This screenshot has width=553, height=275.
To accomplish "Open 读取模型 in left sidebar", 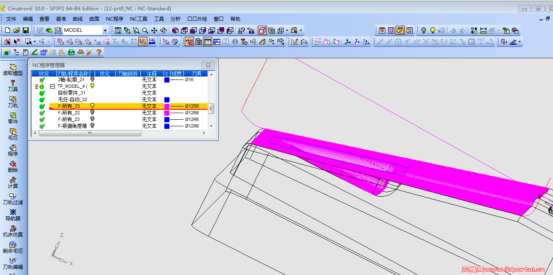I will tap(13, 70).
